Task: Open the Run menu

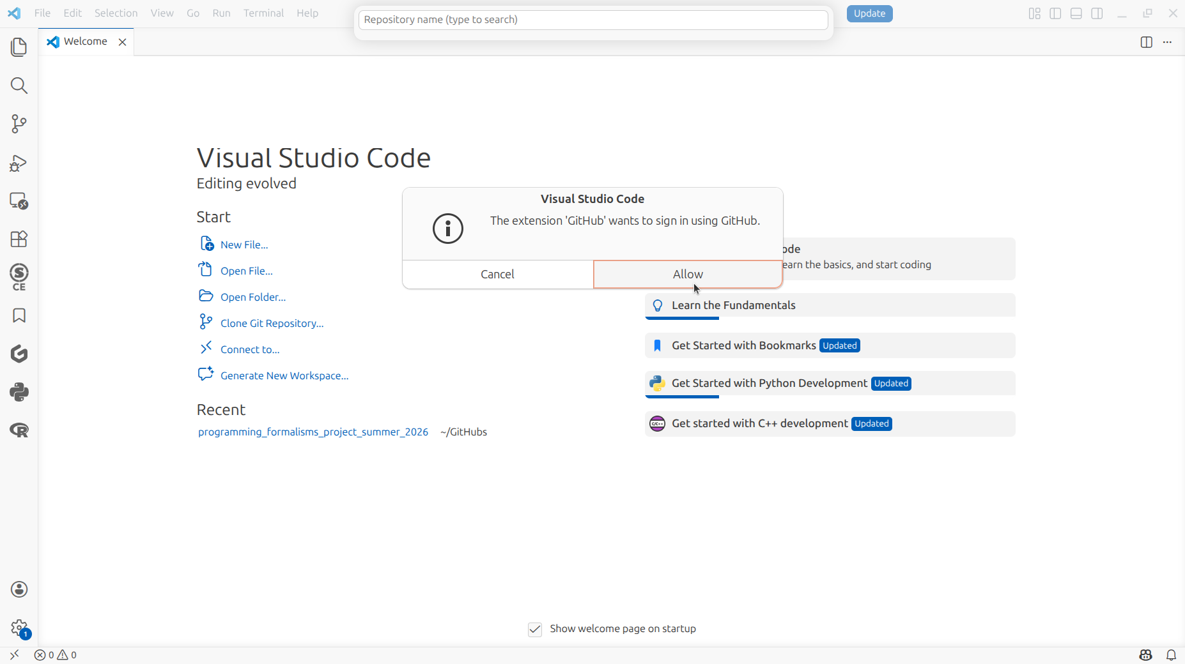Action: coord(221,13)
